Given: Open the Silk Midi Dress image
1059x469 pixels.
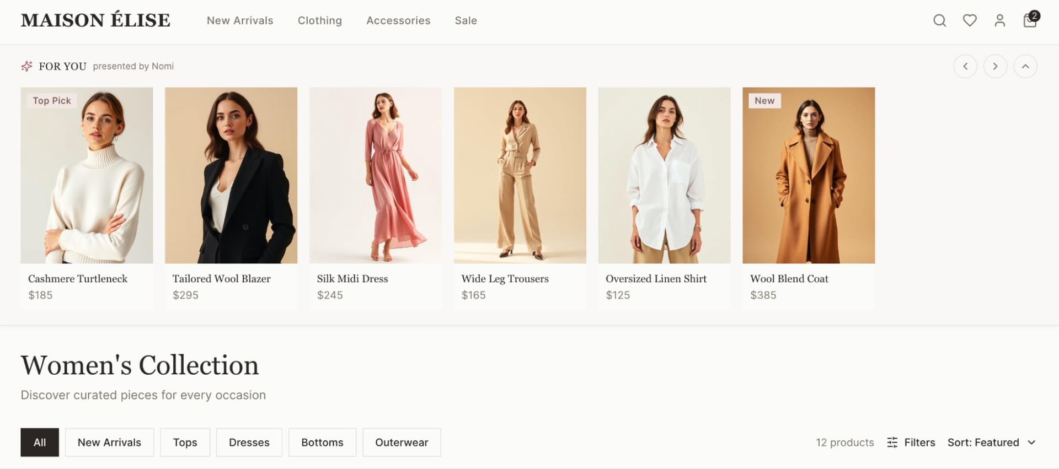Looking at the screenshot, I should pos(376,175).
